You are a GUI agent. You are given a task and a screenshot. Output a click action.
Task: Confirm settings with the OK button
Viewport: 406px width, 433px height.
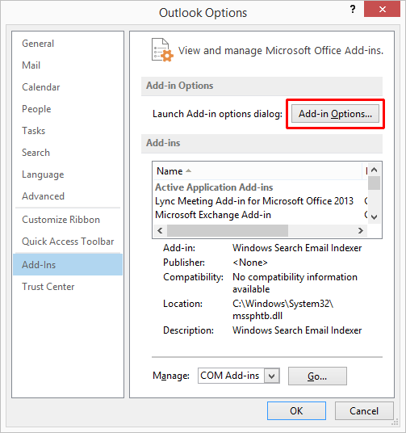[296, 410]
